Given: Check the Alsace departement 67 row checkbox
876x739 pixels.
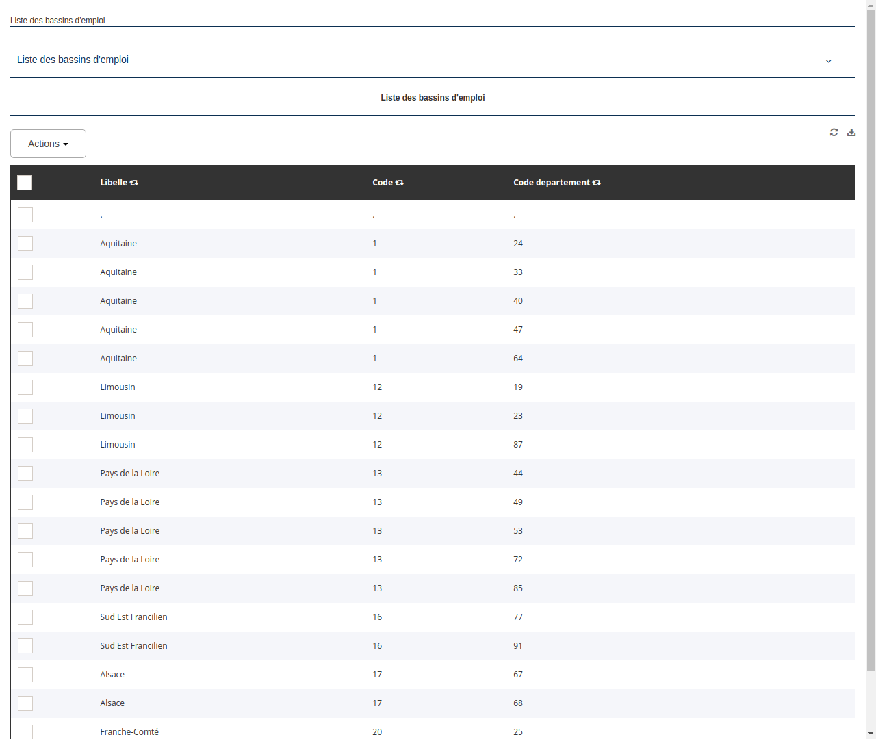Looking at the screenshot, I should click(25, 675).
